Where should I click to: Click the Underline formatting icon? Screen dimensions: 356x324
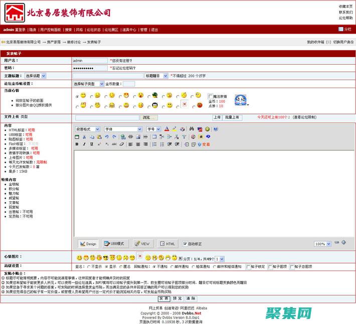pyautogui.click(x=92, y=144)
